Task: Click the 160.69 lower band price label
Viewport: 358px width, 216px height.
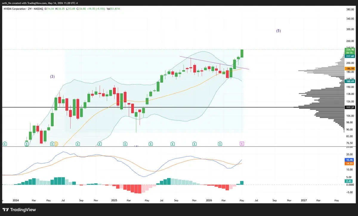Action: point(350,81)
